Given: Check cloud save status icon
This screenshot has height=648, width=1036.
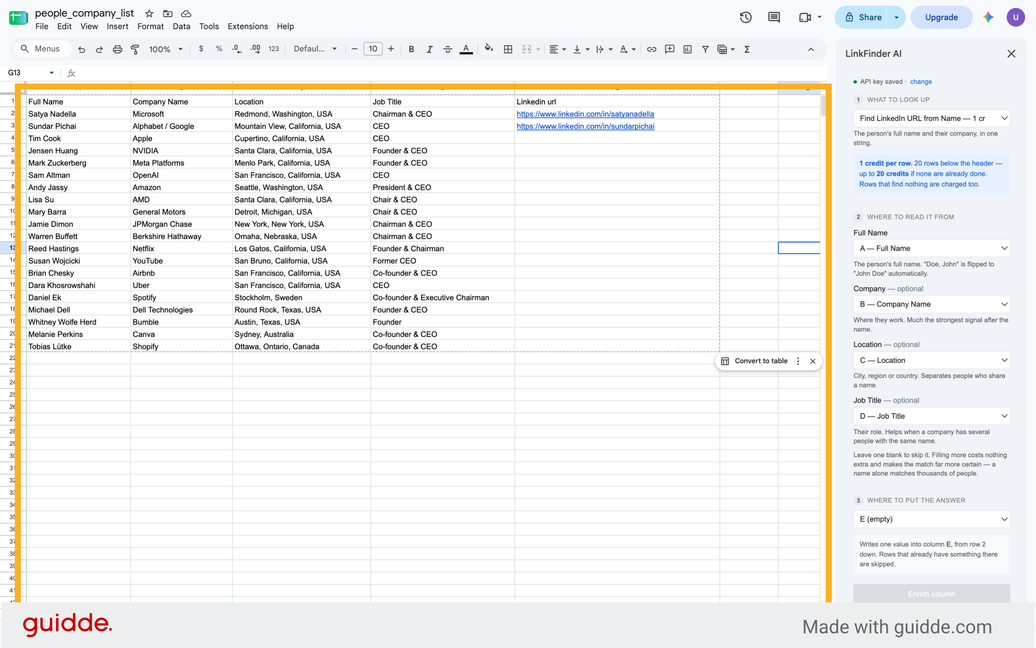Looking at the screenshot, I should (x=186, y=13).
